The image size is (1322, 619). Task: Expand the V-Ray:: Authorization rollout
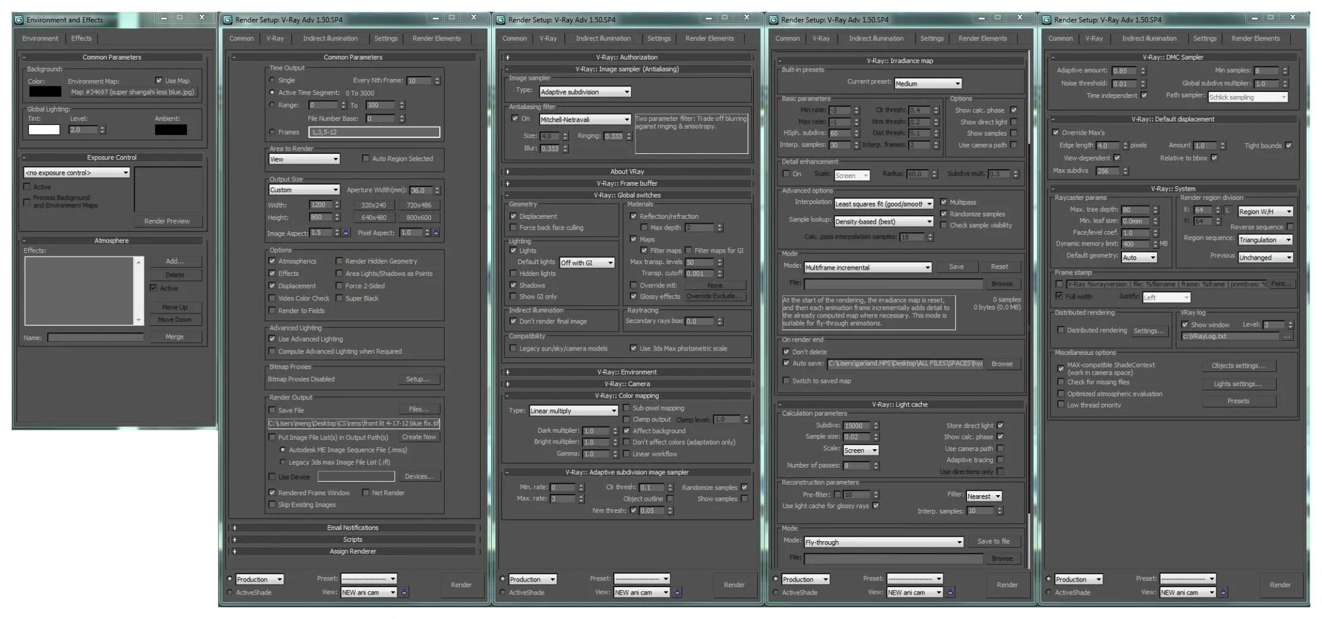[627, 57]
